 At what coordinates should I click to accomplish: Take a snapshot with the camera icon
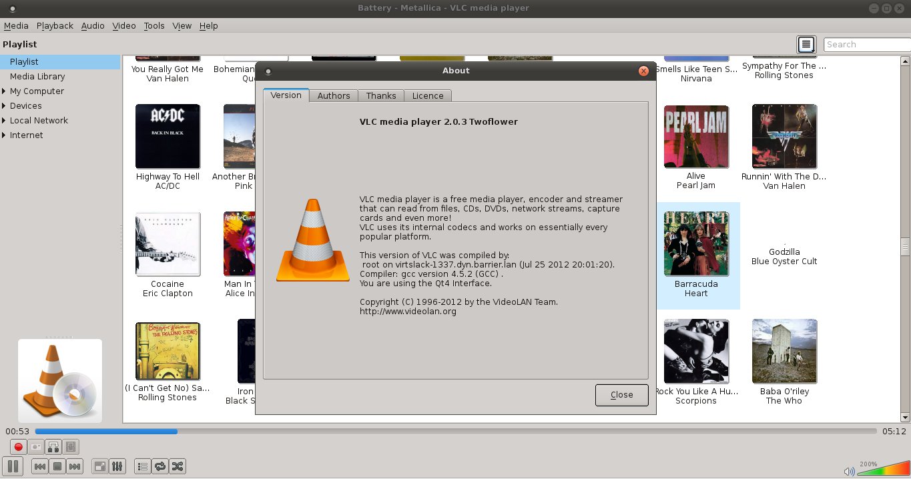36,447
